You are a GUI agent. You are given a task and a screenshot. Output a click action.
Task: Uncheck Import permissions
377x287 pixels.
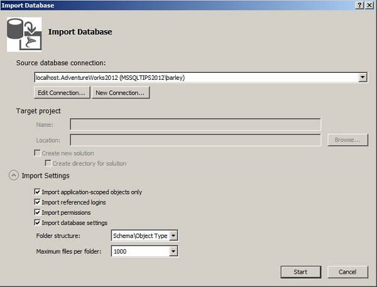click(38, 212)
